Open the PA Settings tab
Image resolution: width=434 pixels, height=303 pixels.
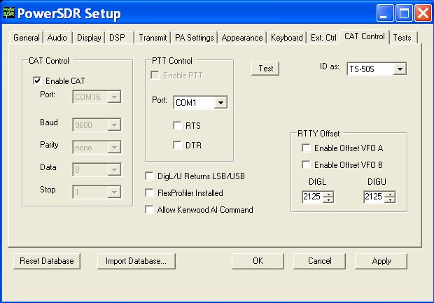pyautogui.click(x=195, y=38)
